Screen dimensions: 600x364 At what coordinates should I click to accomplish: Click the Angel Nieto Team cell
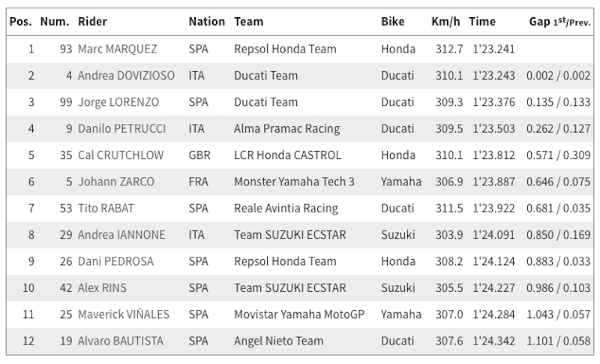coord(275,341)
